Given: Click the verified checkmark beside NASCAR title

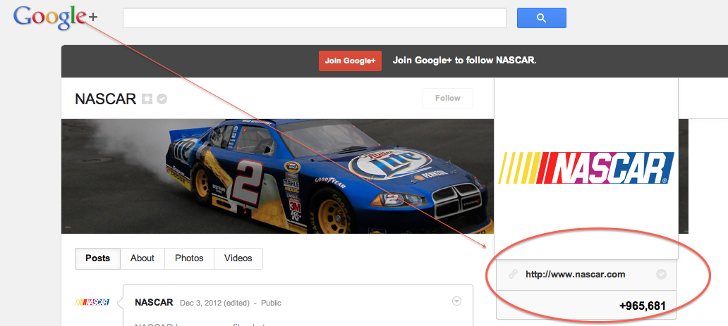Looking at the screenshot, I should tap(162, 99).
